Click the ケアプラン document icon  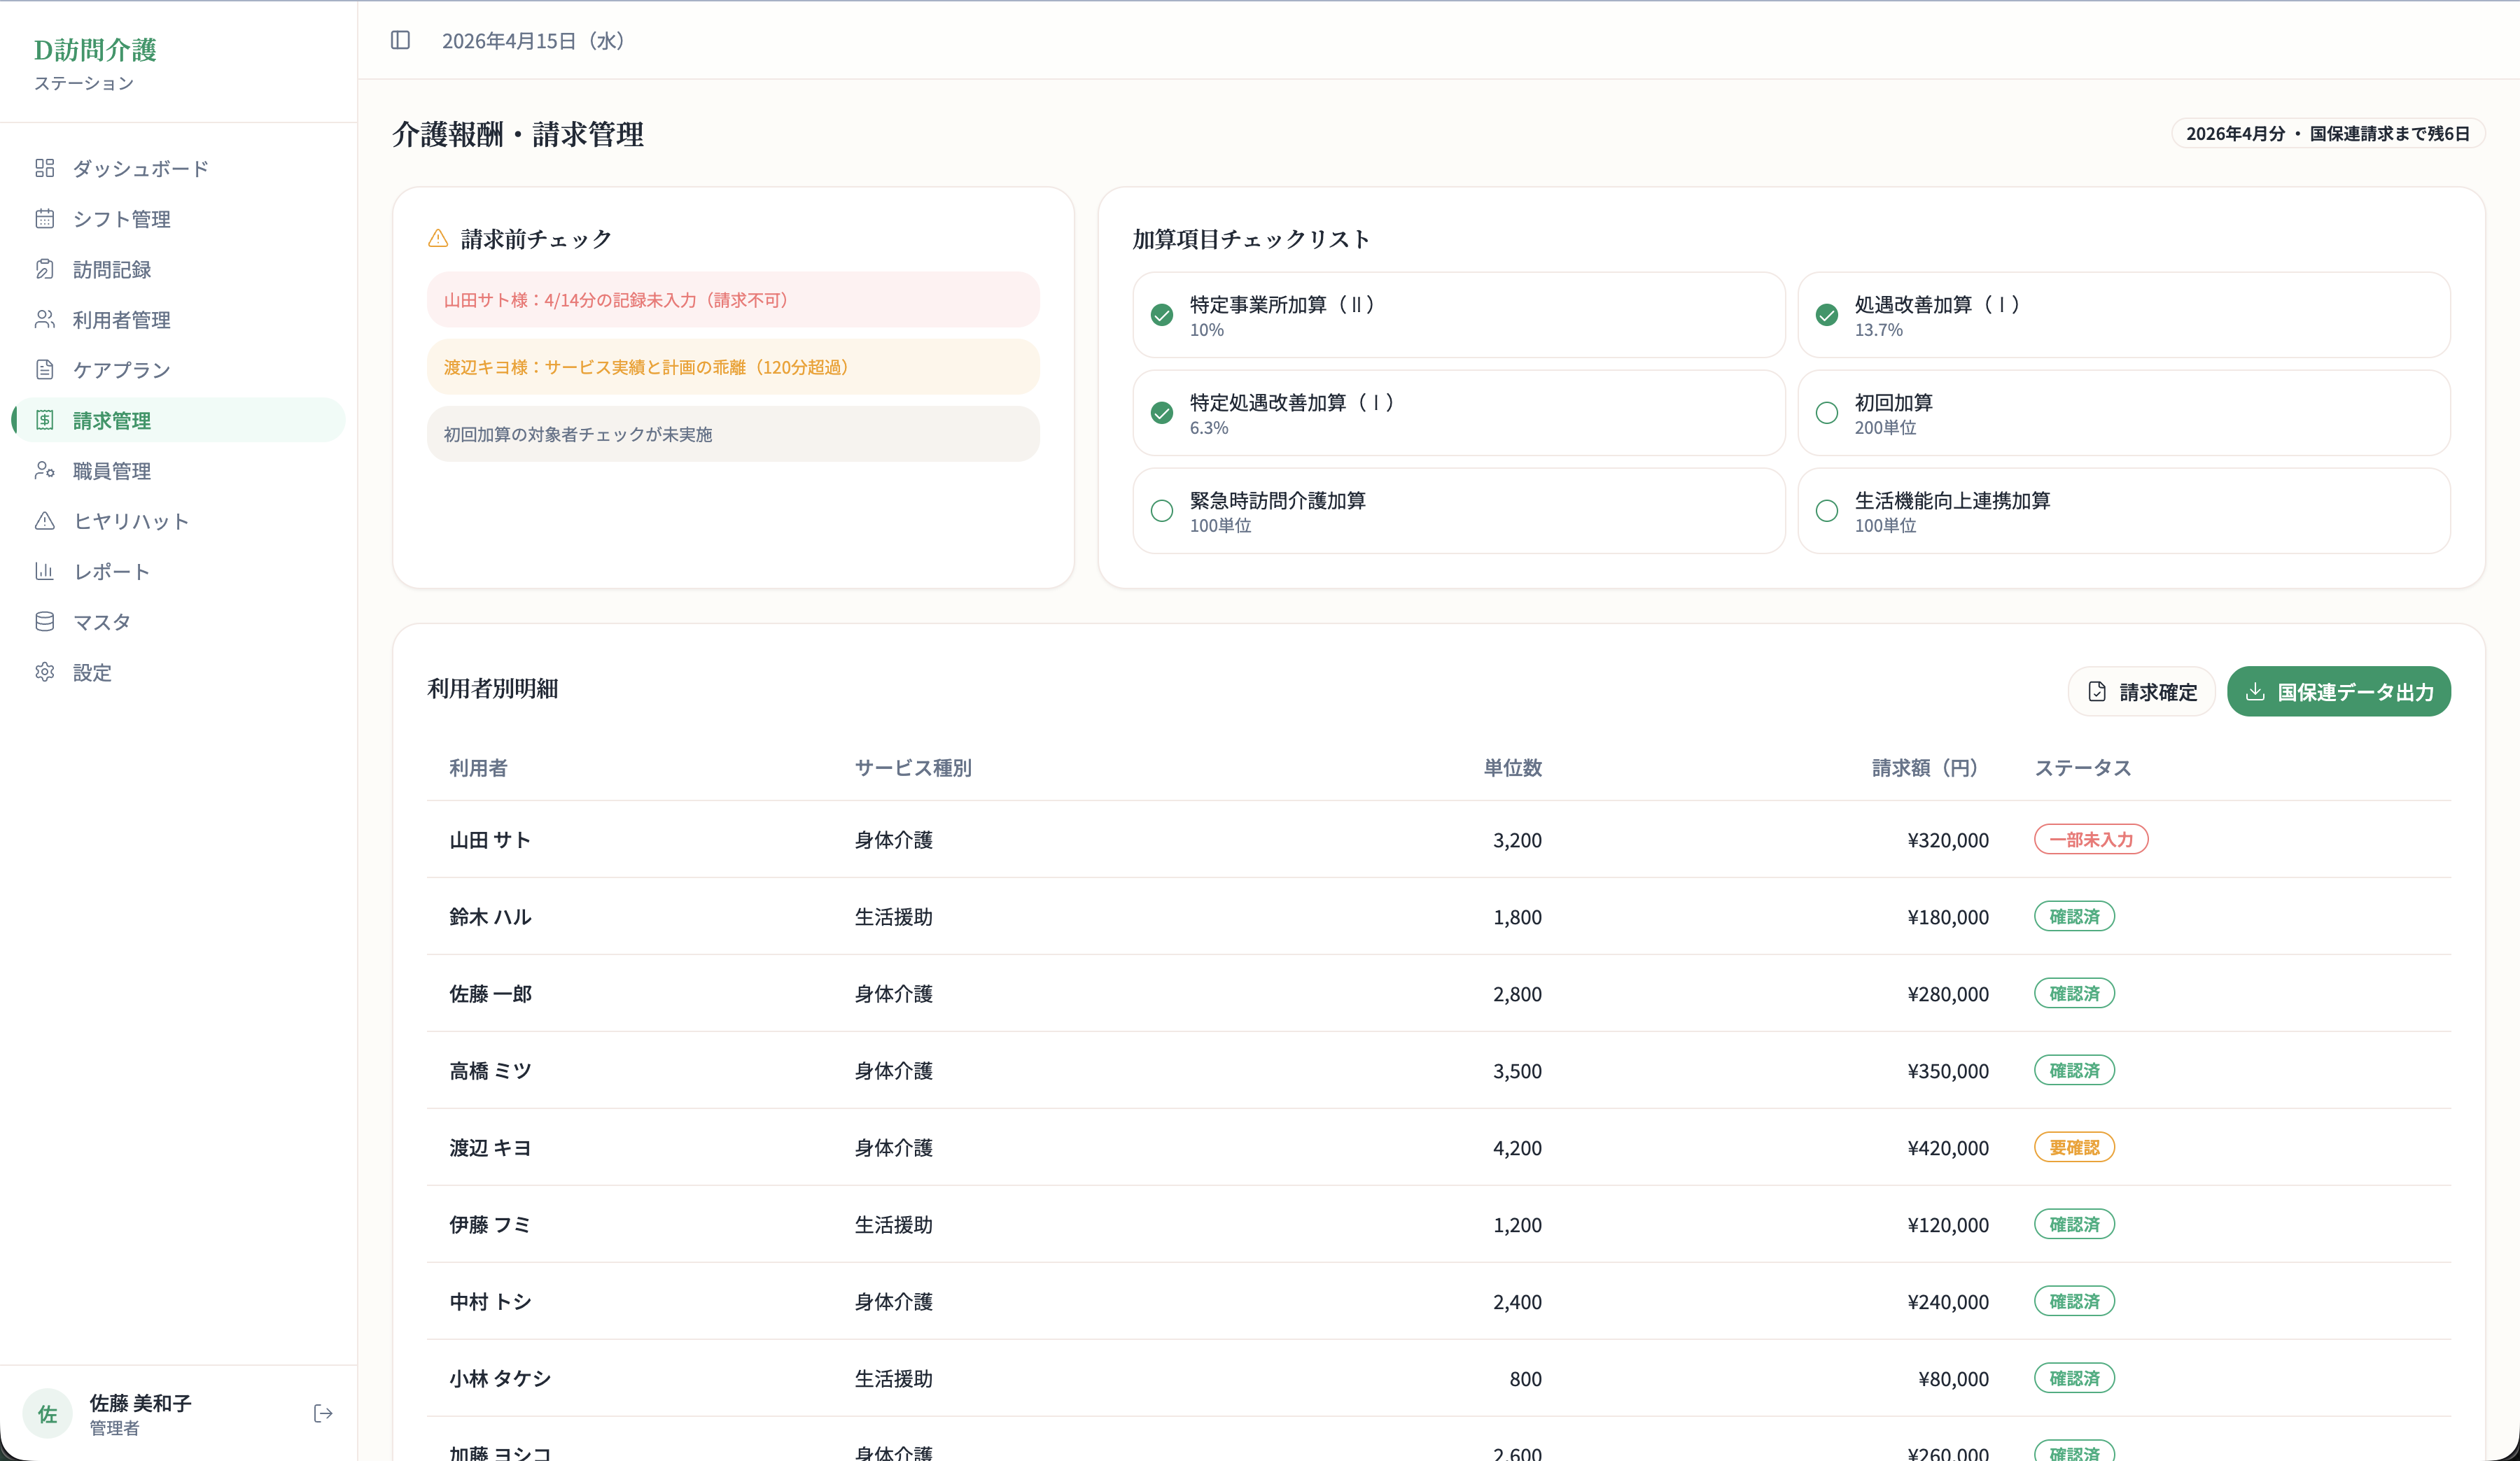point(45,369)
